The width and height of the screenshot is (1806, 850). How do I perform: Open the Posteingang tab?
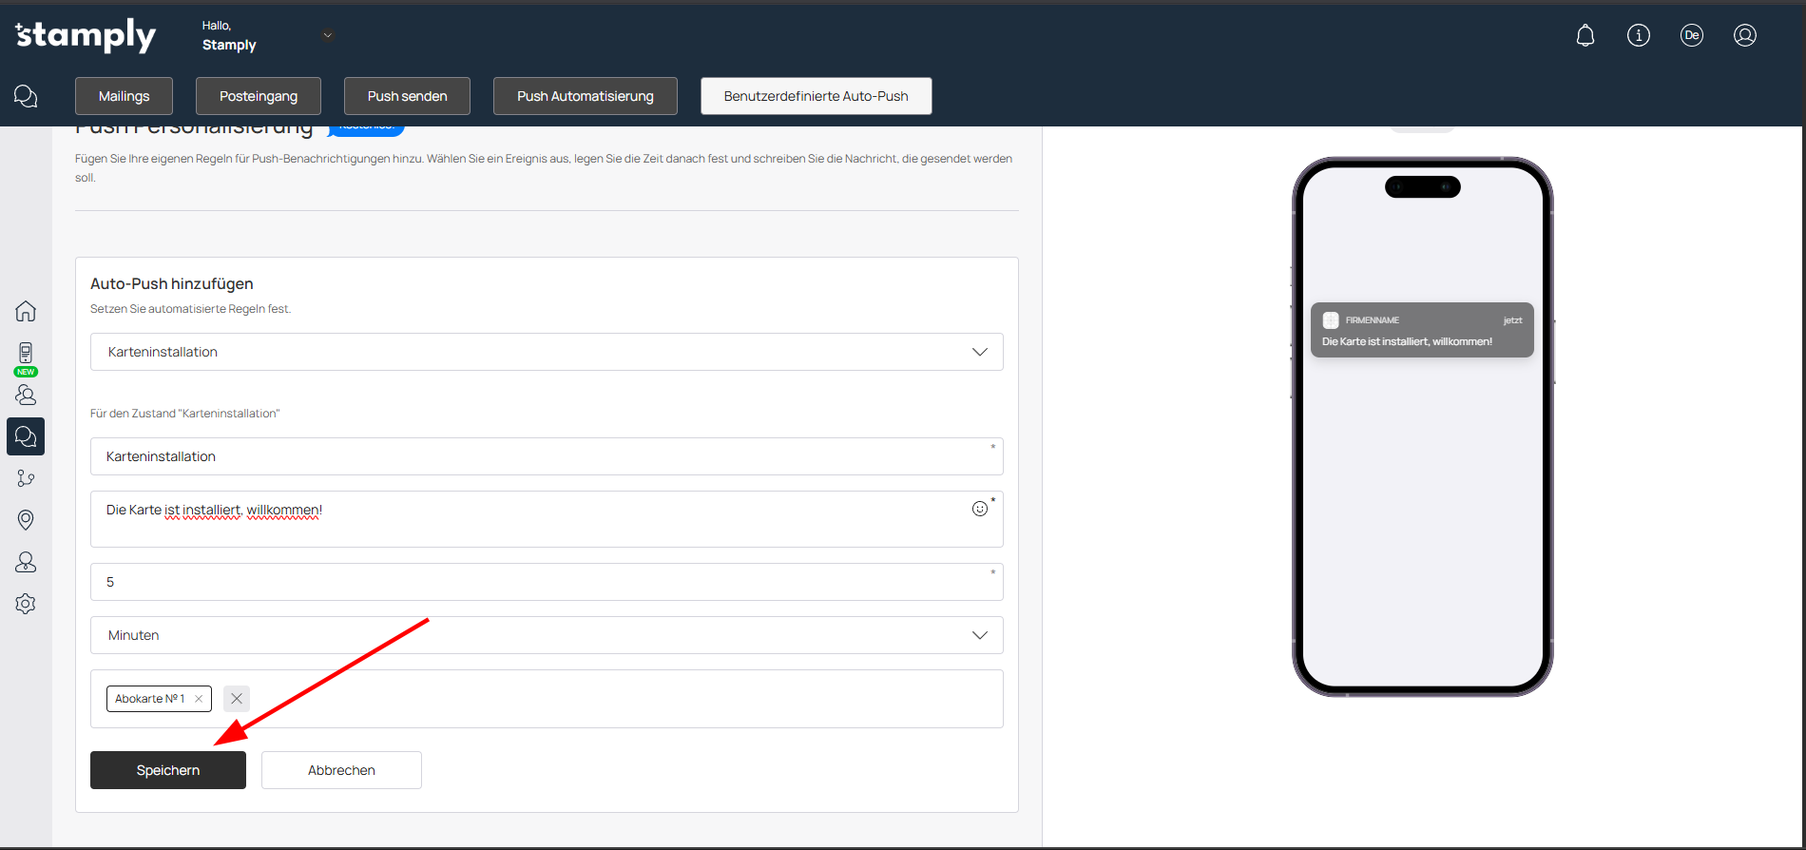coord(258,96)
